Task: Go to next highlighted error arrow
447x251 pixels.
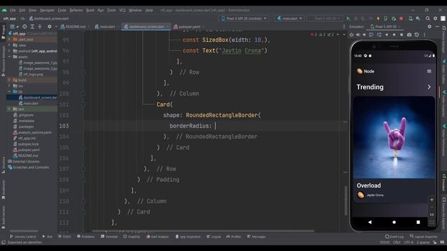Action: coord(344,35)
